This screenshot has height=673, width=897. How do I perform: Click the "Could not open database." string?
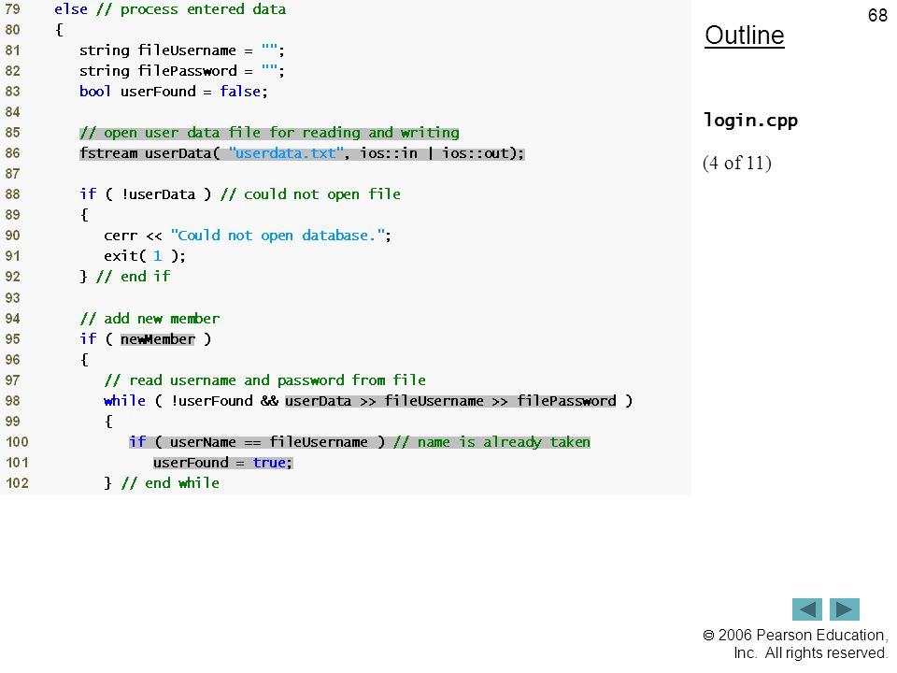(x=278, y=236)
